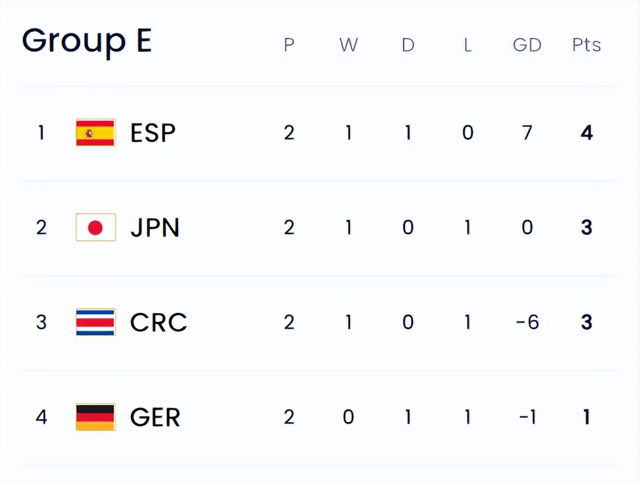Screen dimensions: 640x483
Task: Open the GER team entry
Action: coord(155,418)
